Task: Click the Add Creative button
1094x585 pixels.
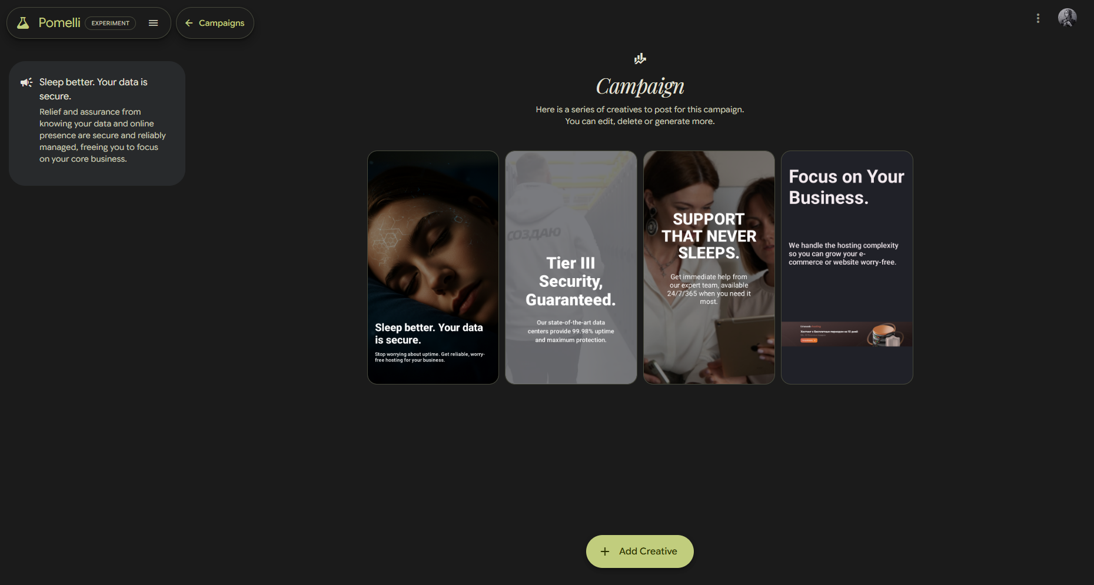Action: click(640, 551)
